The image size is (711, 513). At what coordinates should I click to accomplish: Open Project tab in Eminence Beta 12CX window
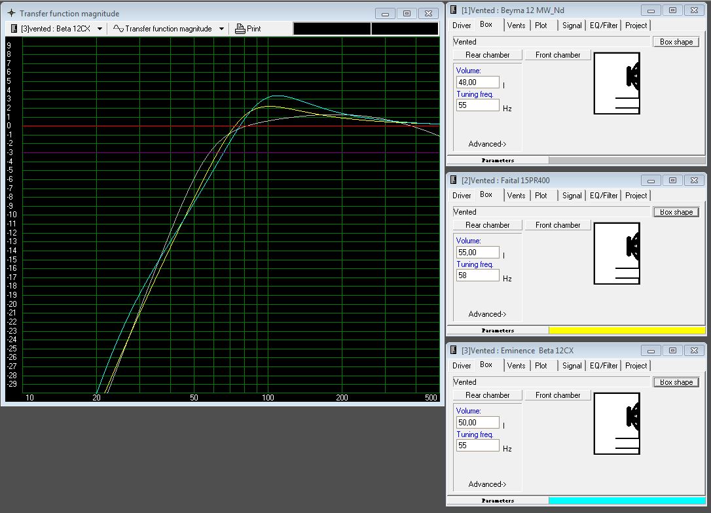(x=636, y=365)
